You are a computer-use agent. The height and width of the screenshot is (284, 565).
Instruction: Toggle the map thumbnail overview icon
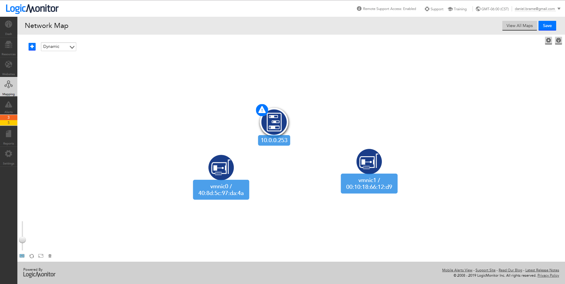22,256
